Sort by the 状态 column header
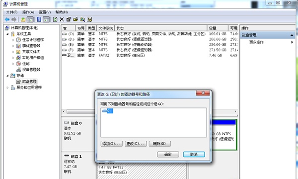Image resolution: width=298 pixels, height=179 pixels. pyautogui.click(x=161, y=28)
